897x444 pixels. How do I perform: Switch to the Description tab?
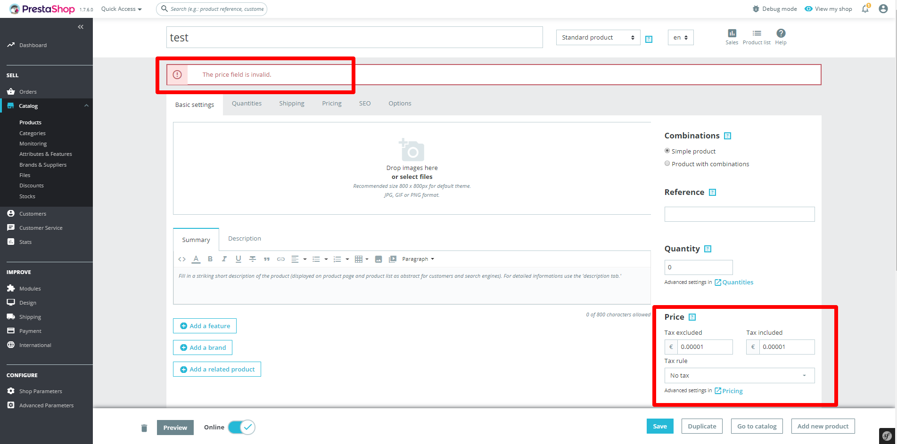pos(244,239)
